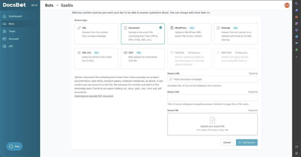Open browser sidebar search
This screenshot has width=301, height=157.
[x=297, y=4]
